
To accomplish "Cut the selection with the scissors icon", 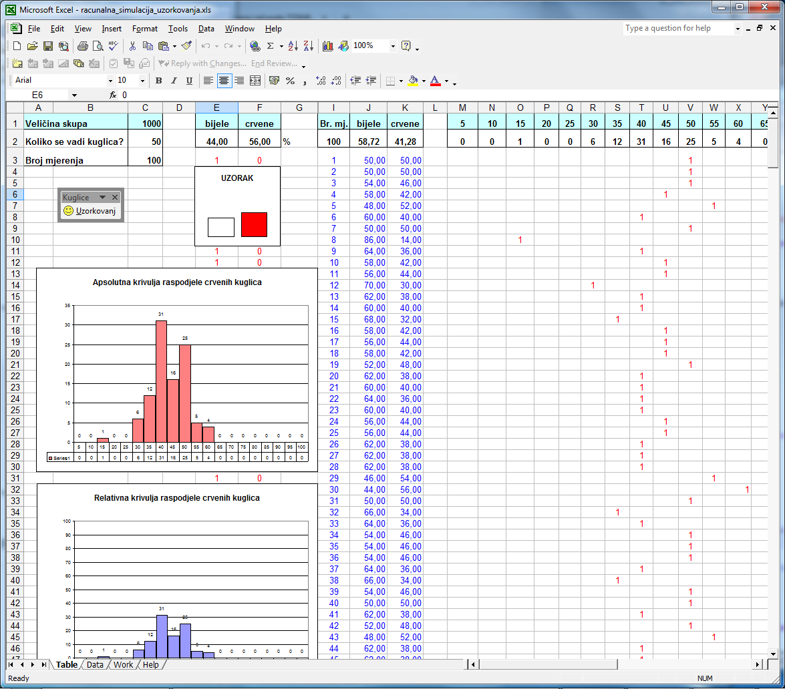I will [132, 46].
